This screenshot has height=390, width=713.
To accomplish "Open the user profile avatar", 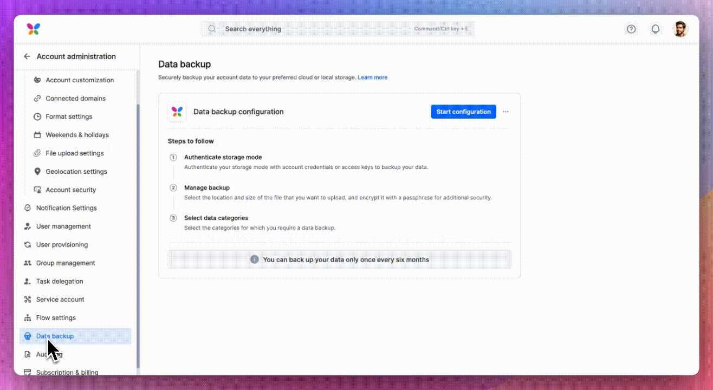I will click(680, 29).
